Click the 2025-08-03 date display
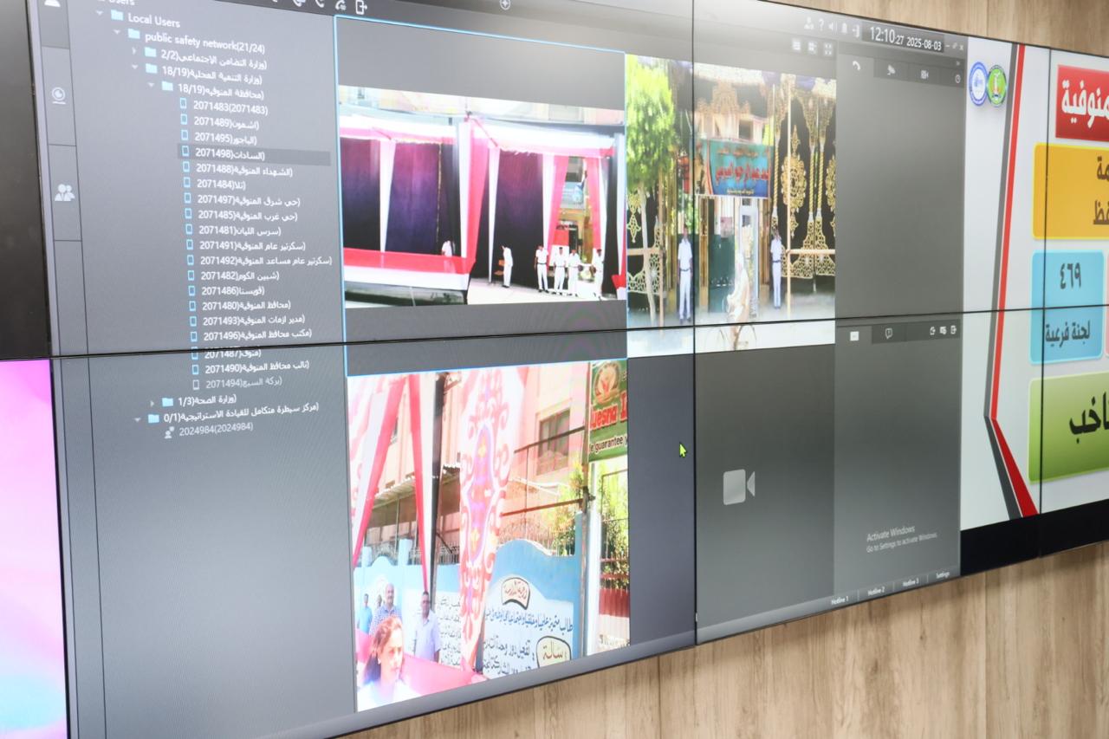Viewport: 1109px width, 739px height. click(924, 44)
